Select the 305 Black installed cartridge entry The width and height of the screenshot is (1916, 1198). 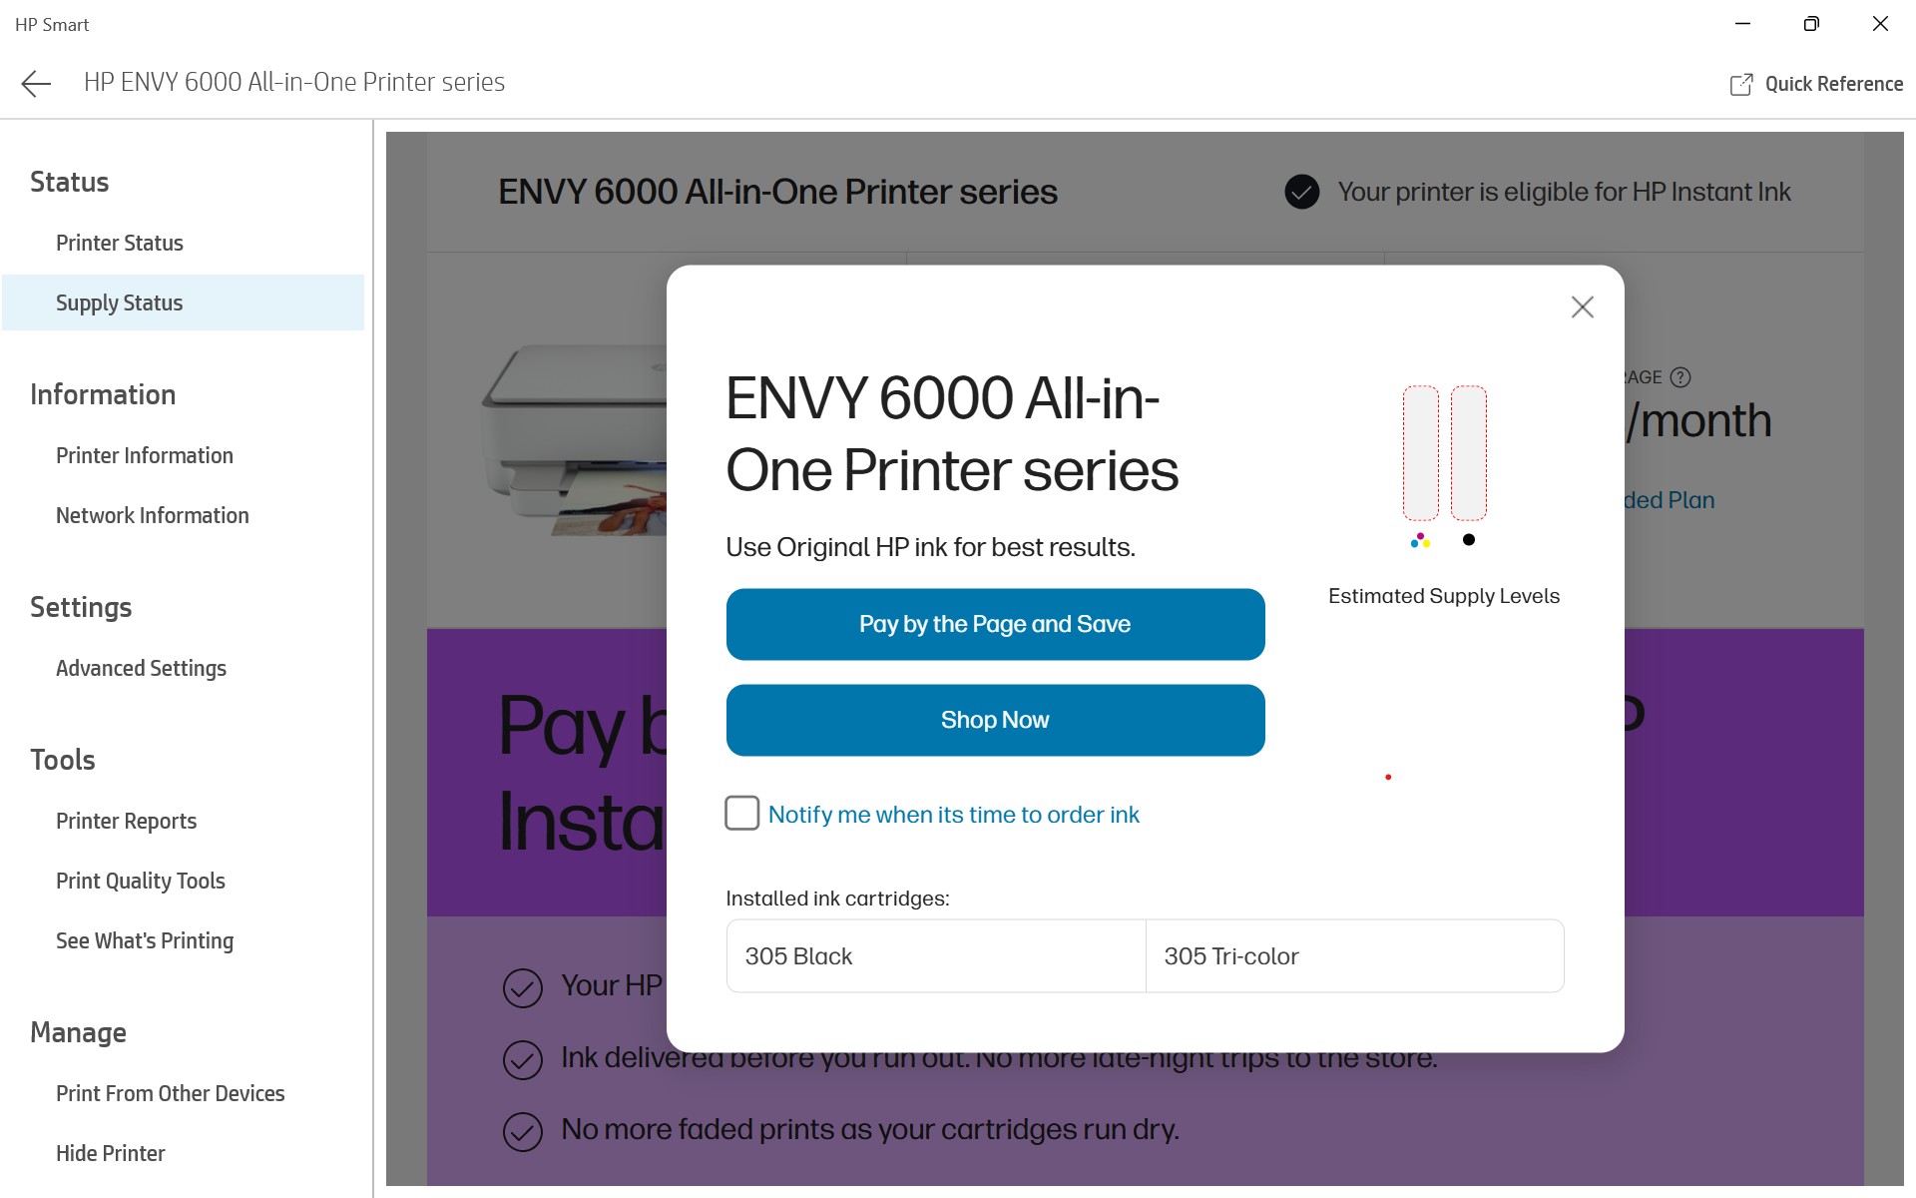pyautogui.click(x=935, y=955)
